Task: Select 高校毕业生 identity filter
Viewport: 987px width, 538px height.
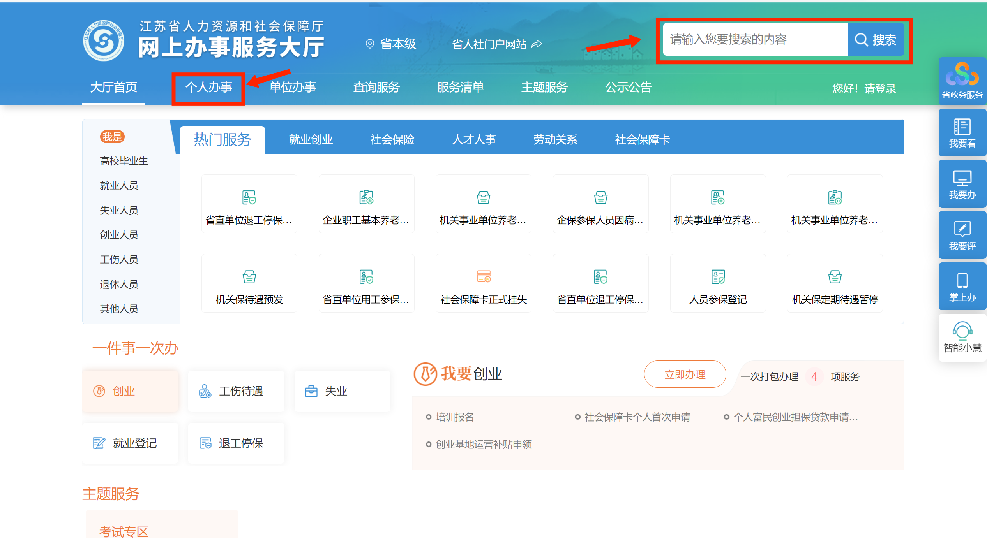Action: pyautogui.click(x=124, y=161)
